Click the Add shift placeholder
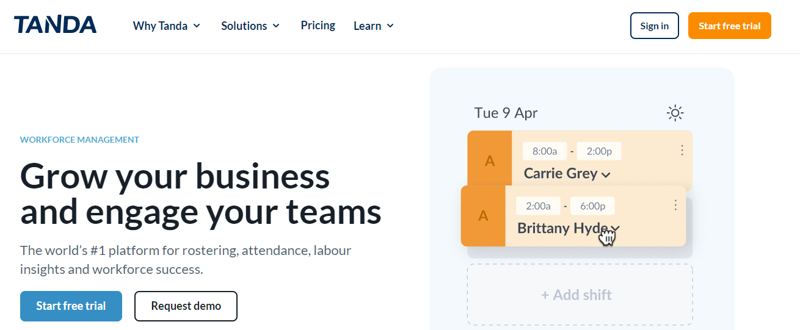The width and height of the screenshot is (800, 330). 580,295
